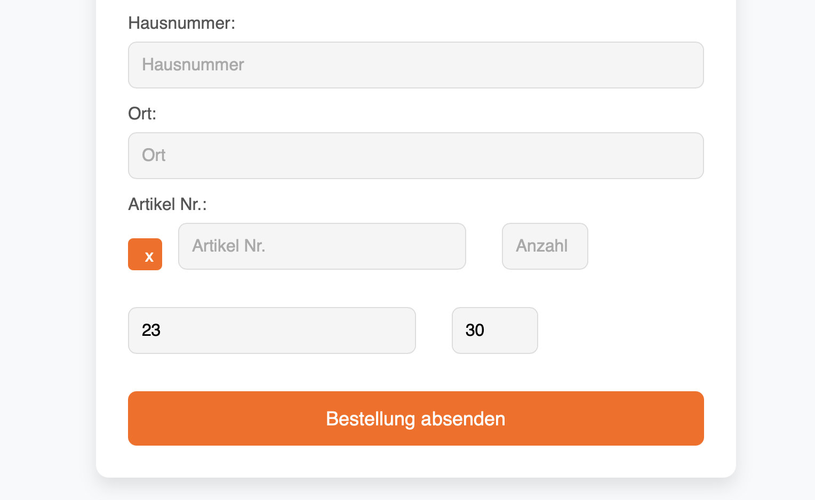Viewport: 815px width, 500px height.
Task: Submit with Bestellung absenden button
Action: click(416, 418)
